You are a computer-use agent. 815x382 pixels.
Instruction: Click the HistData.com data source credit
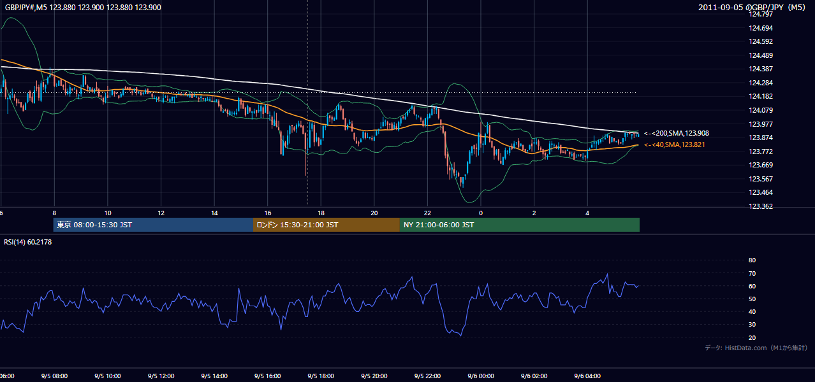click(756, 348)
